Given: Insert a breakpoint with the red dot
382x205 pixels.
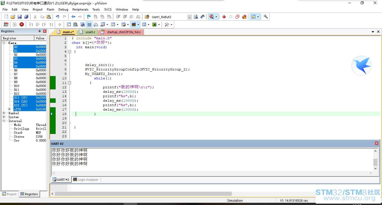Looking at the screenshot, I should pos(224,17).
